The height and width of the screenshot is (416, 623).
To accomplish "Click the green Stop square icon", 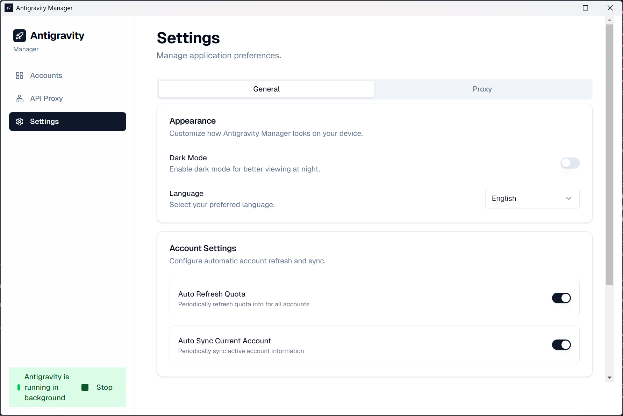I will [x=84, y=387].
